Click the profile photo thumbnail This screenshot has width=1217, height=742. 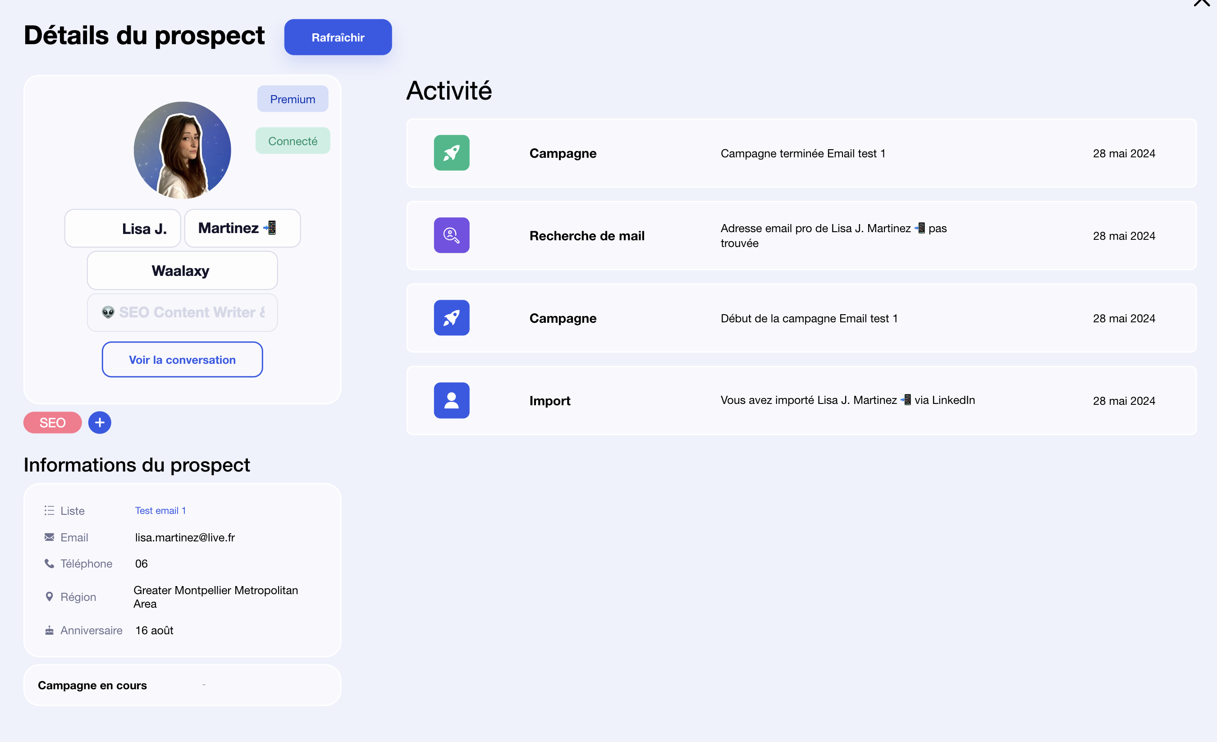coord(182,149)
